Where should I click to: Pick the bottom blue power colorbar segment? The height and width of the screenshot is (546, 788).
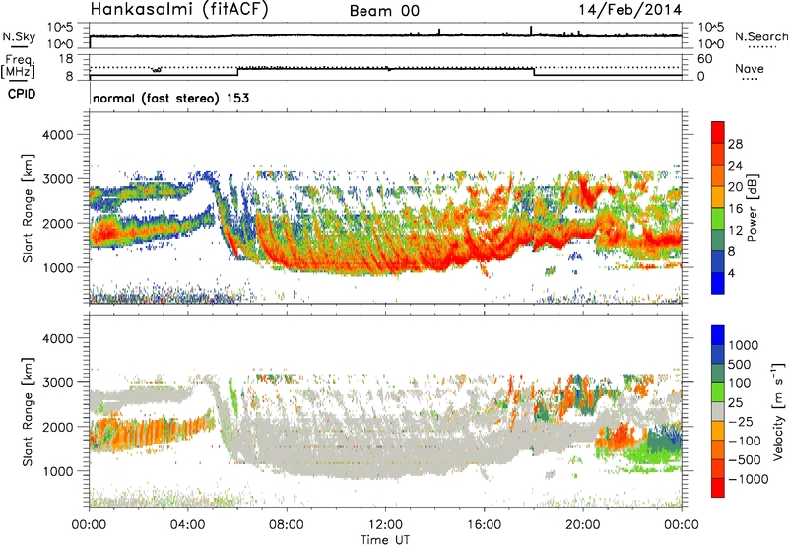coord(718,283)
